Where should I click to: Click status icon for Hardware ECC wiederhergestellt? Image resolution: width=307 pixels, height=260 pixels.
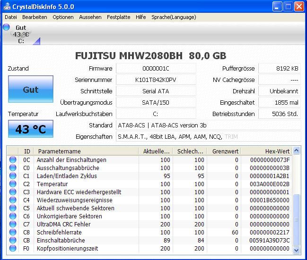click(13, 192)
